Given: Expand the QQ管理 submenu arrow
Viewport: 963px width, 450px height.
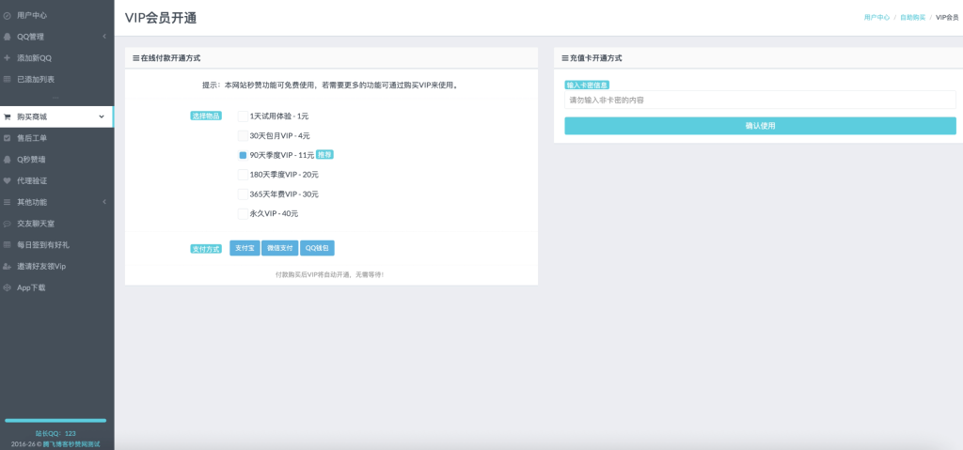Looking at the screenshot, I should 103,37.
